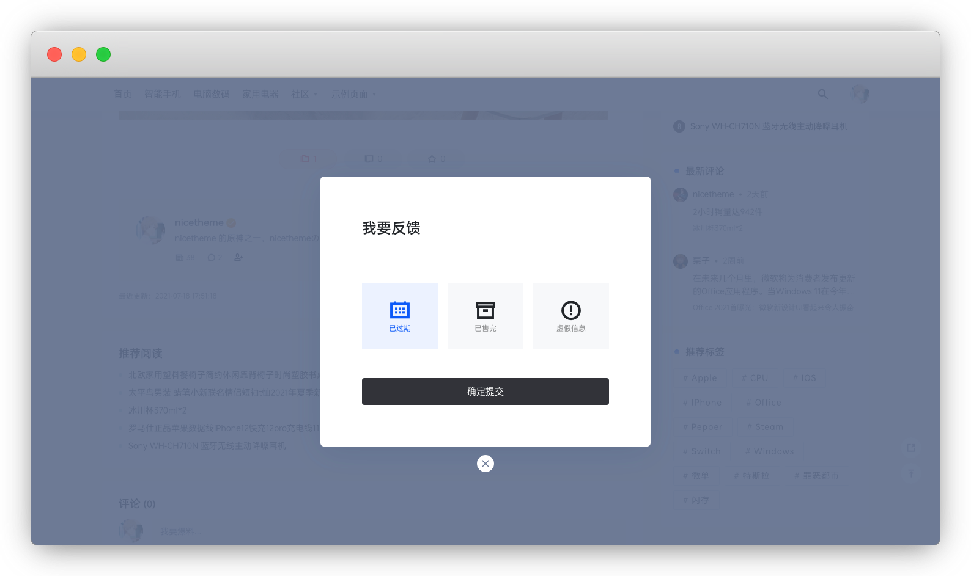971x576 pixels.
Task: Click the # CPU tag
Action: 755,378
